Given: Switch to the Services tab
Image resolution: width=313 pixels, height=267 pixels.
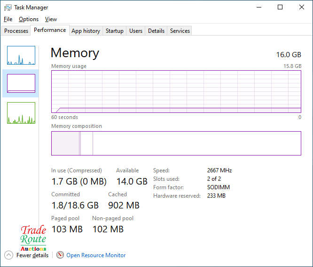Looking at the screenshot, I should [x=180, y=31].
